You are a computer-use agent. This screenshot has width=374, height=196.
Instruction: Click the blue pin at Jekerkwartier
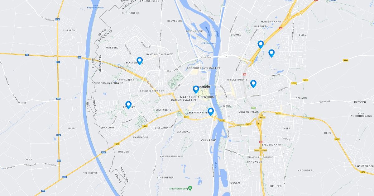pyautogui.click(x=211, y=112)
